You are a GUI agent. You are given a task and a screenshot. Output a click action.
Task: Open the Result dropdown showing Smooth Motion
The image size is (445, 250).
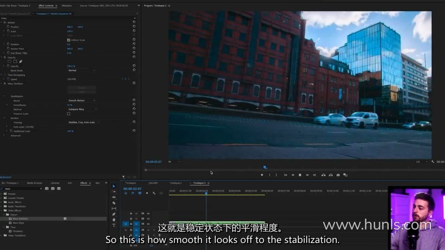tap(81, 100)
